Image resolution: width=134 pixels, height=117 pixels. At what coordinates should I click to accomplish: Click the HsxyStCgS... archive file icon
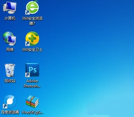click(32, 101)
